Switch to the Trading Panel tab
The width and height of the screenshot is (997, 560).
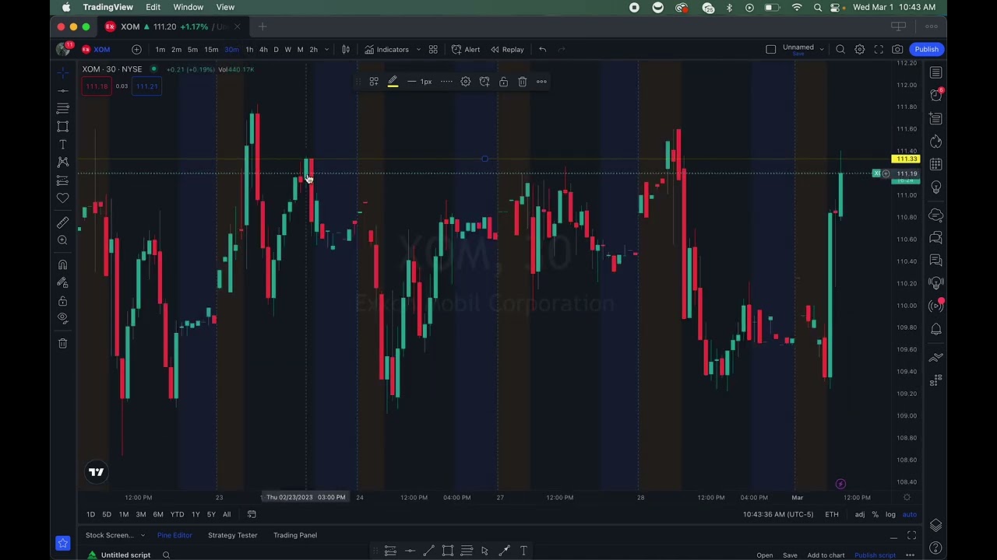pyautogui.click(x=295, y=535)
